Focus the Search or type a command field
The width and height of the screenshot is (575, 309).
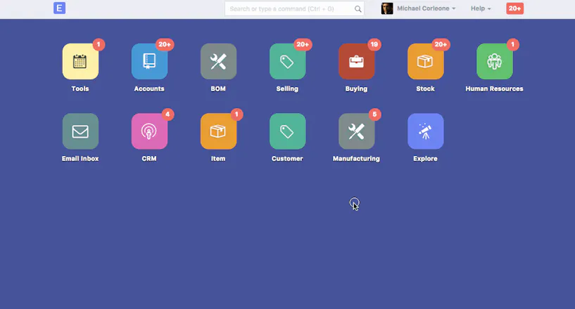(x=294, y=9)
